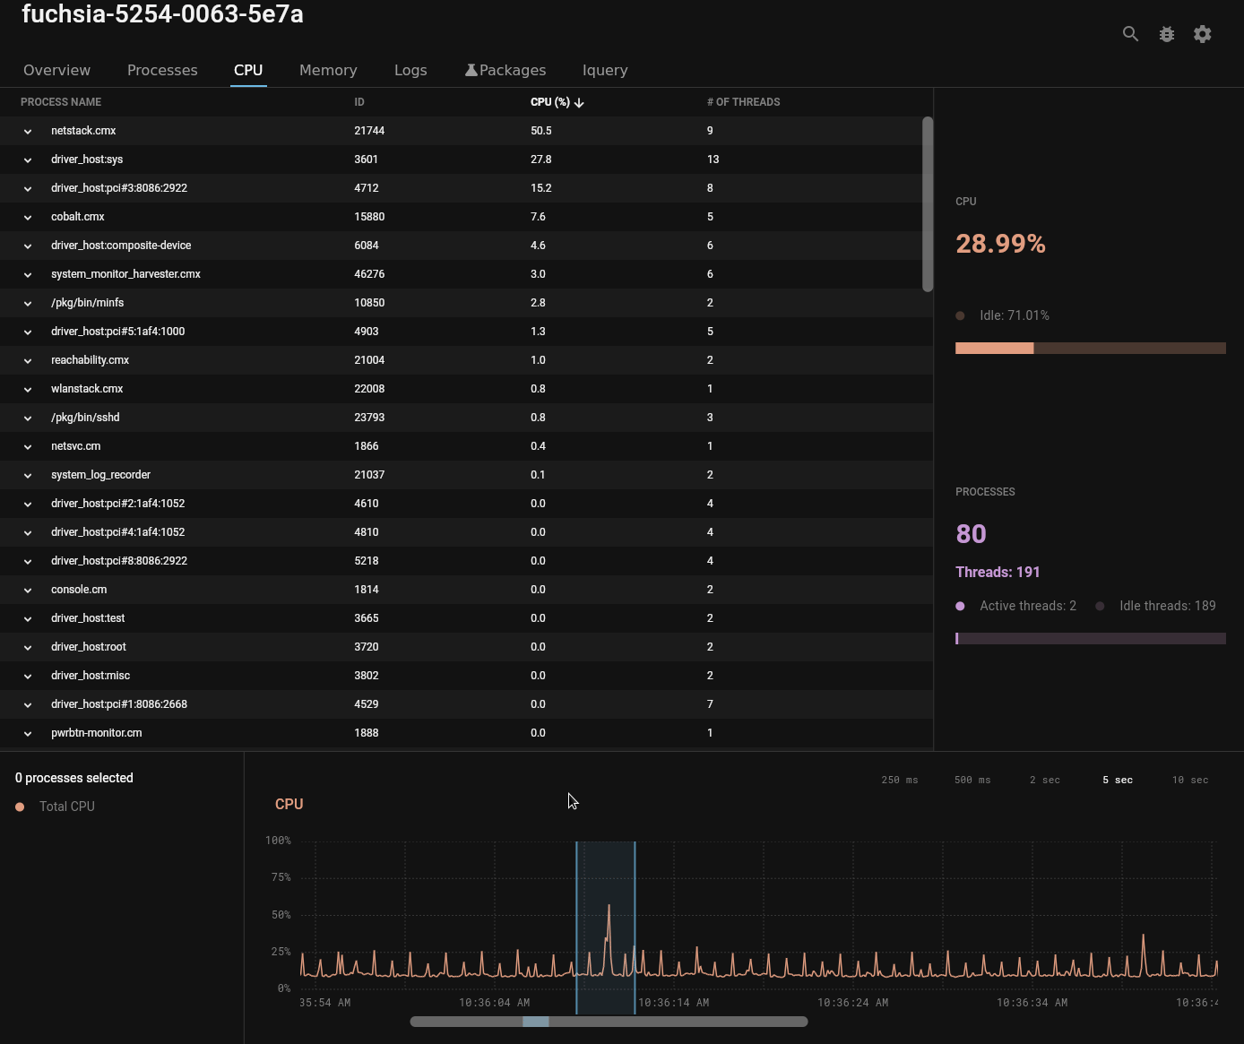Screen dimensions: 1244x1044
Task: Expand driver_host:pci#3:8086:2922 row
Action: [x=28, y=188]
